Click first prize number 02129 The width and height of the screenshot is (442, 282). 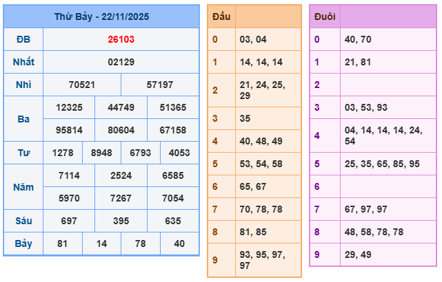121,62
